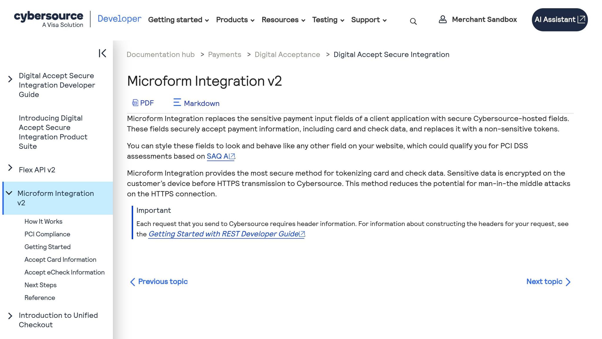Download the page as PDF
Screen dimensions: 602x339
pyautogui.click(x=143, y=103)
